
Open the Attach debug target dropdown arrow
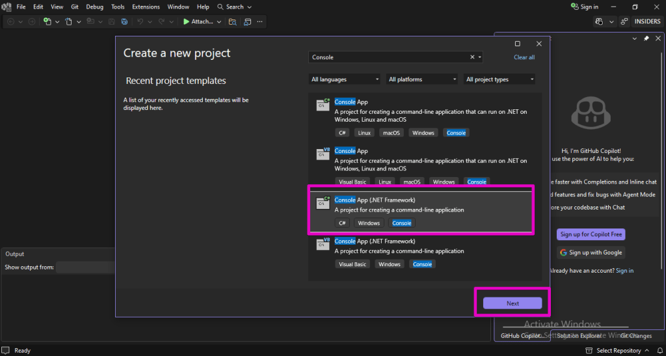click(219, 21)
